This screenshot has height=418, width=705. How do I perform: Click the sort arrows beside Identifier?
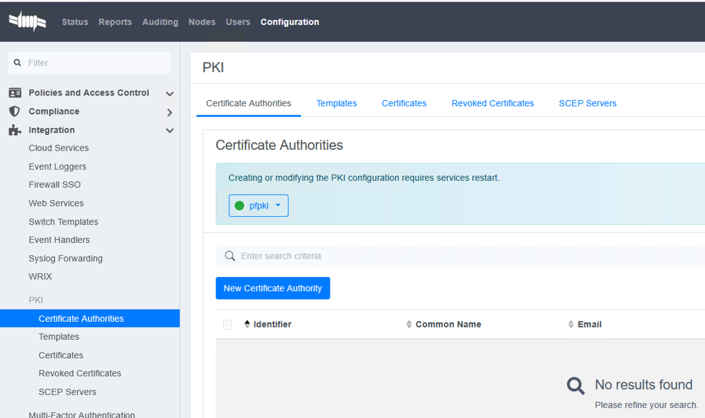[x=247, y=324]
